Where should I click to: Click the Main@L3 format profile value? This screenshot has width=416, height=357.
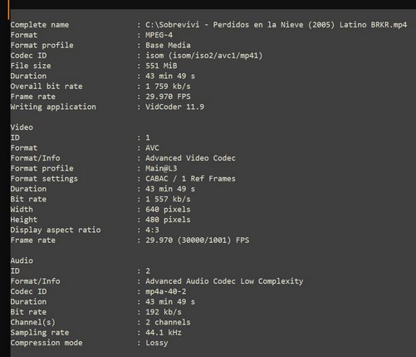(x=161, y=168)
